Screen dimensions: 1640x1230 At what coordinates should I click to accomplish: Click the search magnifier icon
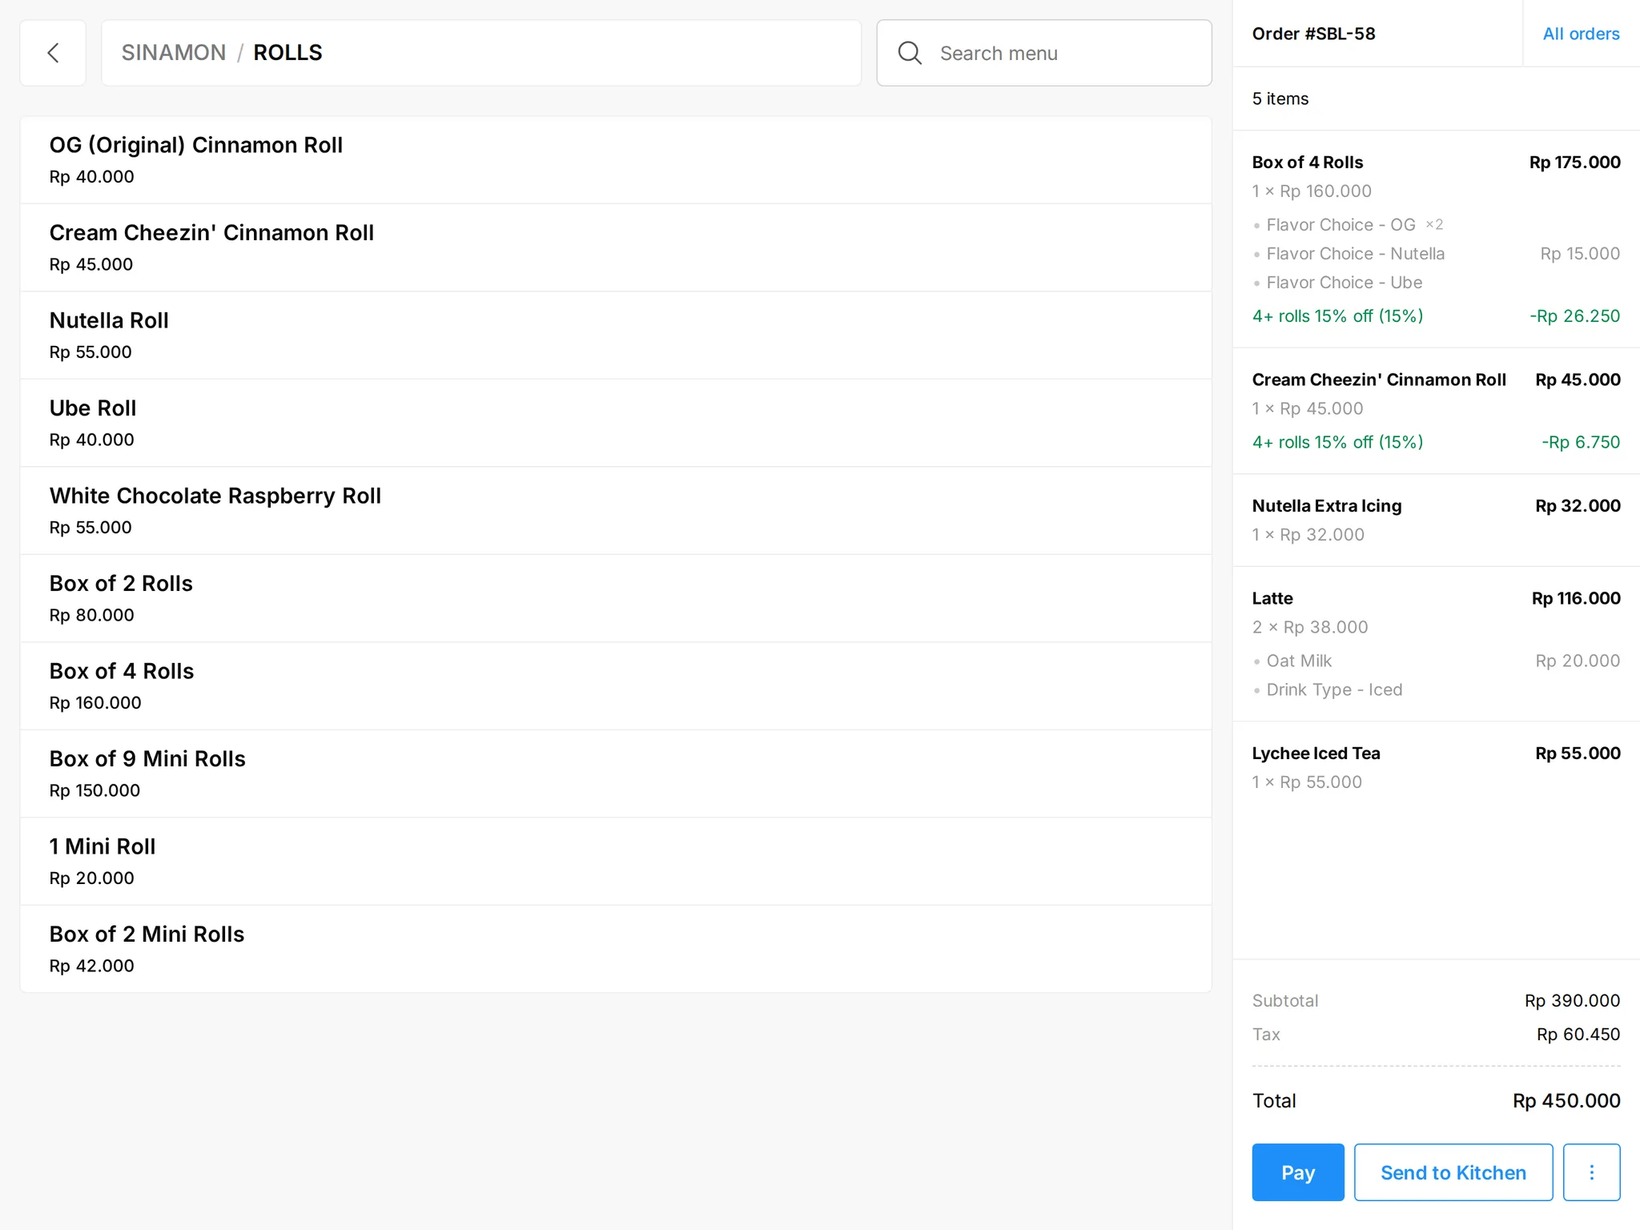[x=910, y=53]
